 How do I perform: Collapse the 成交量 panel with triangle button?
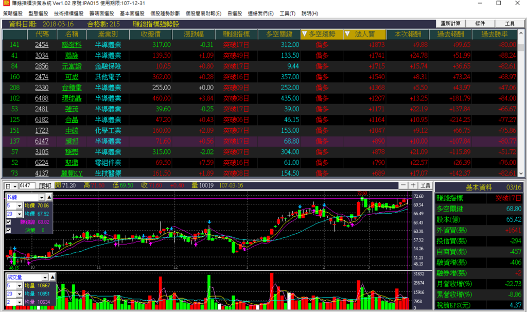point(52,277)
